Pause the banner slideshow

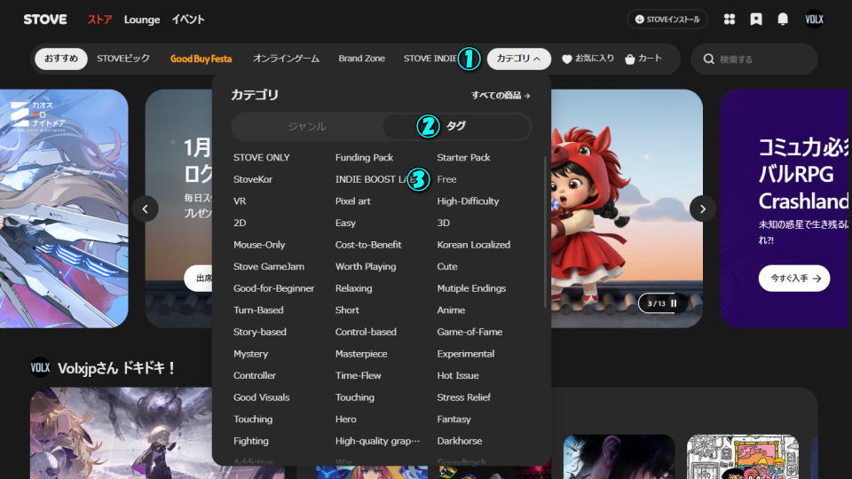tap(674, 303)
